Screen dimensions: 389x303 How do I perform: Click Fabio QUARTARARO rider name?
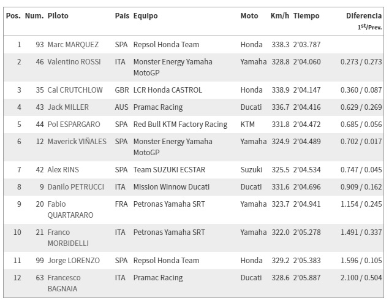point(70,209)
